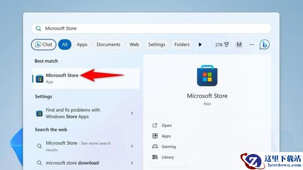Select microsoft store download suggestion
The width and height of the screenshot is (303, 170).
click(86, 163)
